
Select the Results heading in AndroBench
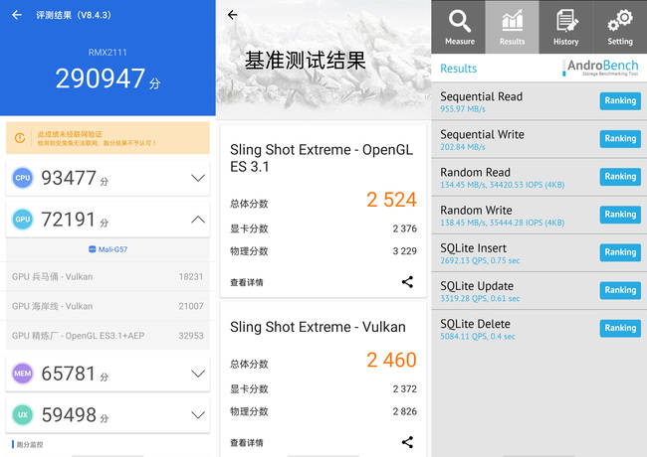tap(459, 69)
